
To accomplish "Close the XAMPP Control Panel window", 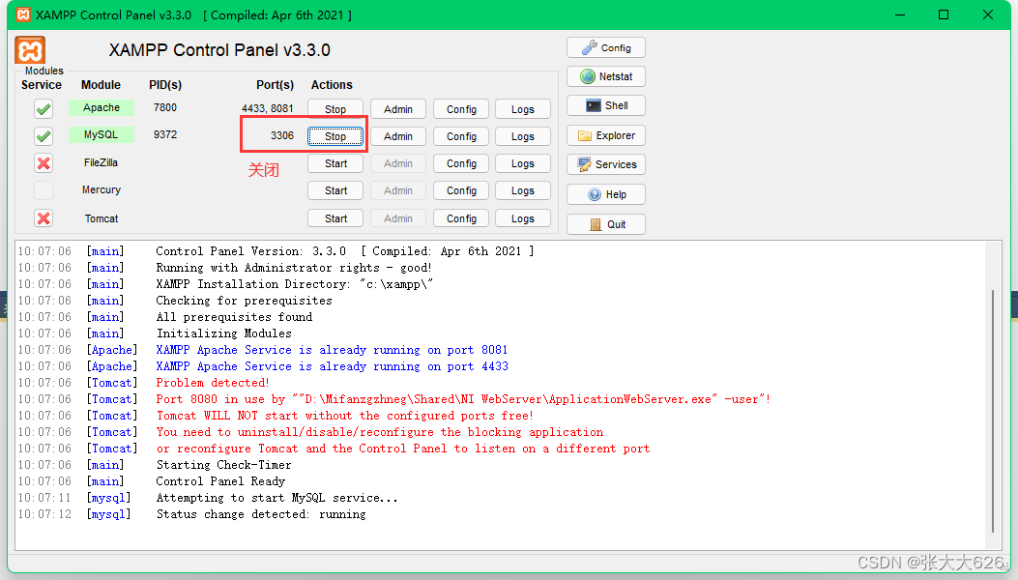I will (988, 14).
